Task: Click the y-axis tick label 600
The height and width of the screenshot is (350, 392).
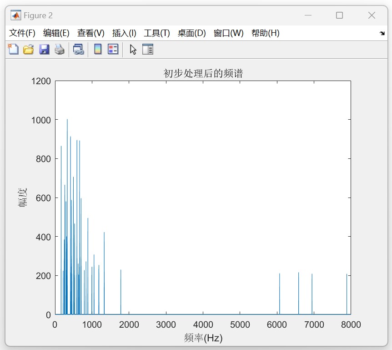Action: click(44, 198)
